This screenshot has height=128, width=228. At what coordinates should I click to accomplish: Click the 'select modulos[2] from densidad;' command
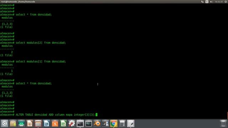[x=41, y=43]
